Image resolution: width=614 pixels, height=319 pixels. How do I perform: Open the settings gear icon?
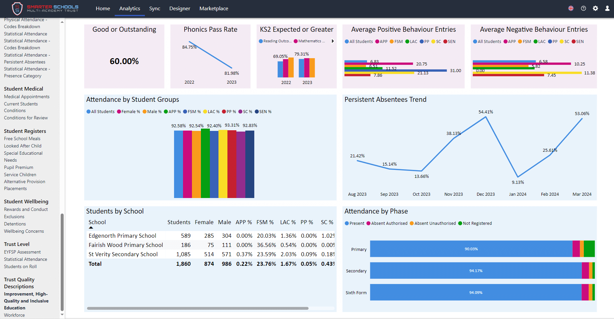coord(595,8)
